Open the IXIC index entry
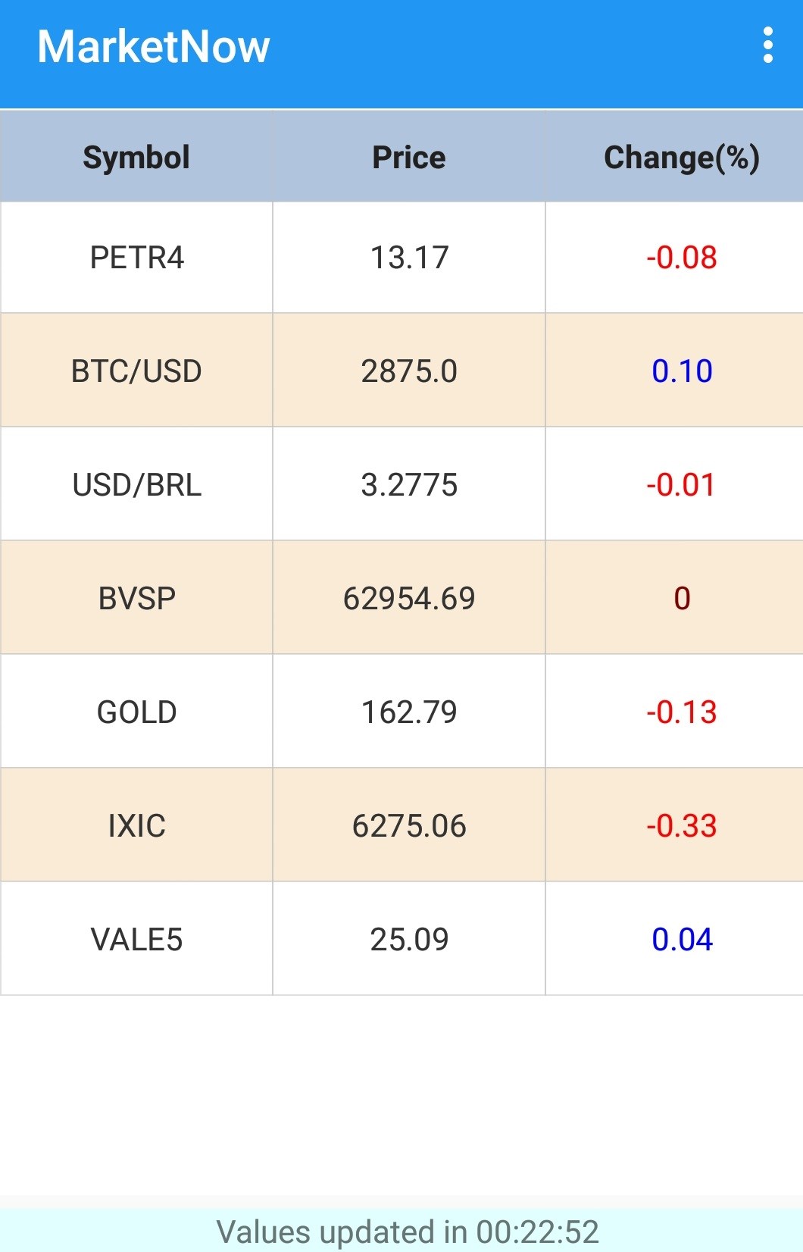This screenshot has height=1252, width=803. coord(137,826)
